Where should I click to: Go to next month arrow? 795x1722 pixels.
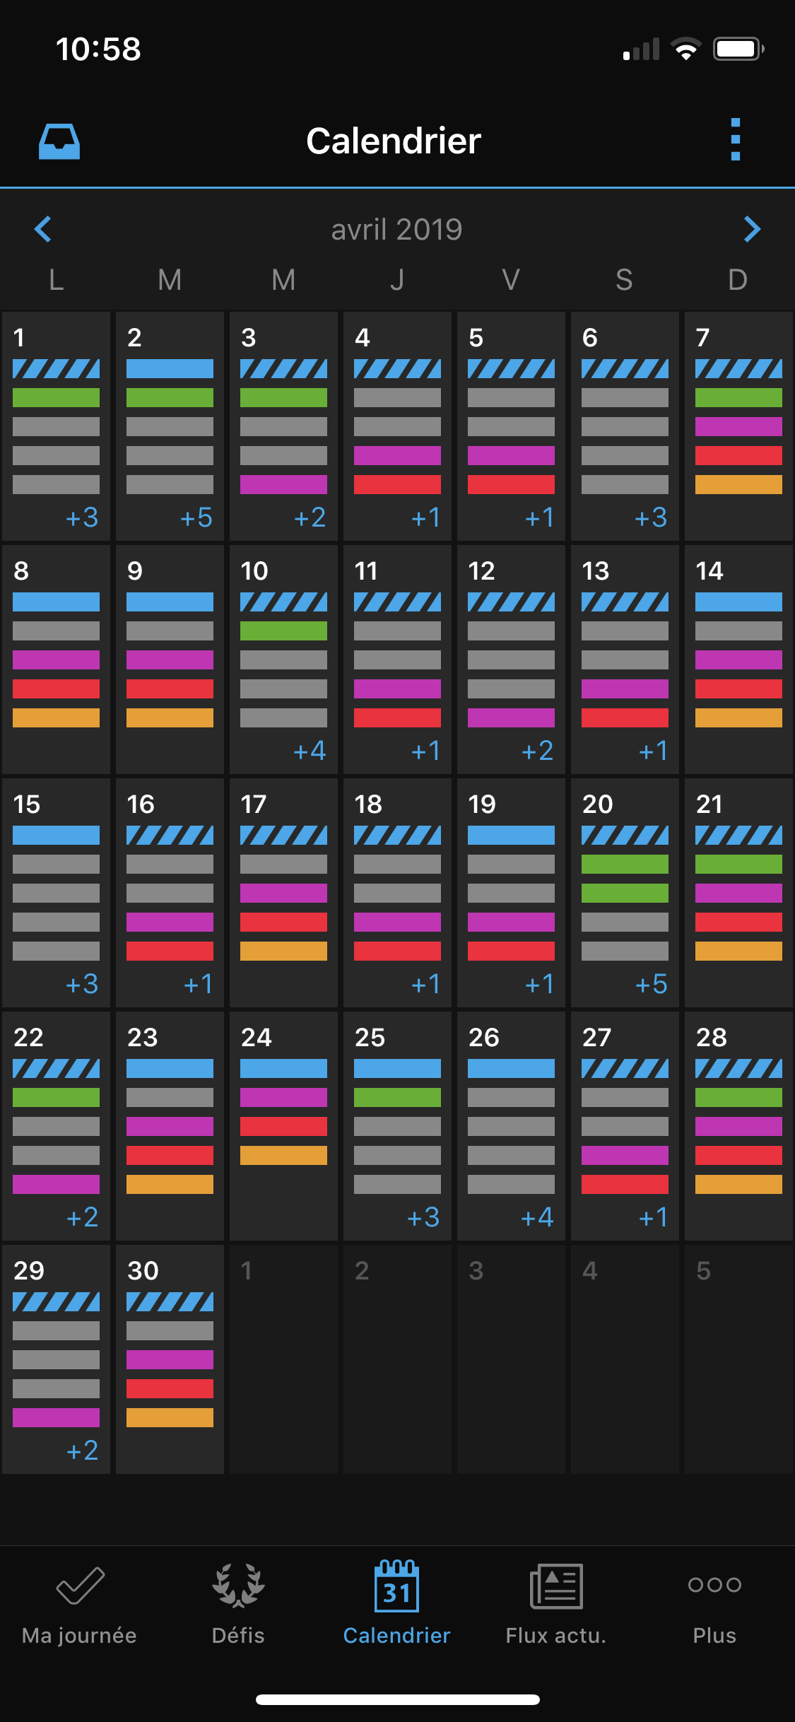pos(752,229)
